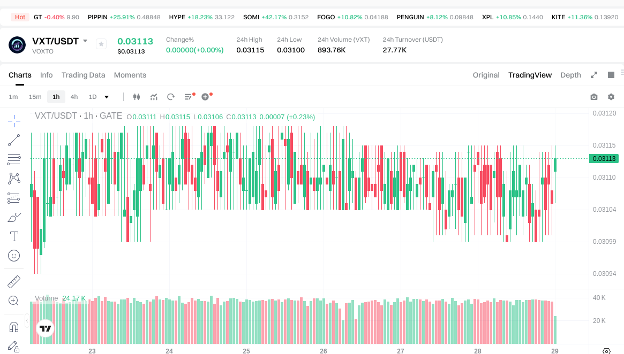
Task: Click the 0.03113 current price label on axis
Action: pyautogui.click(x=604, y=158)
